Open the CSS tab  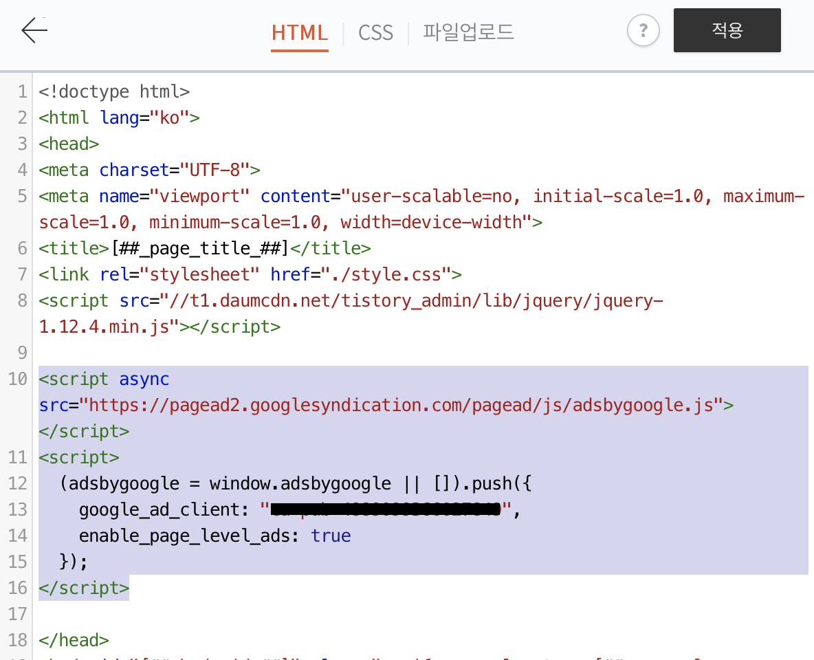pyautogui.click(x=375, y=33)
